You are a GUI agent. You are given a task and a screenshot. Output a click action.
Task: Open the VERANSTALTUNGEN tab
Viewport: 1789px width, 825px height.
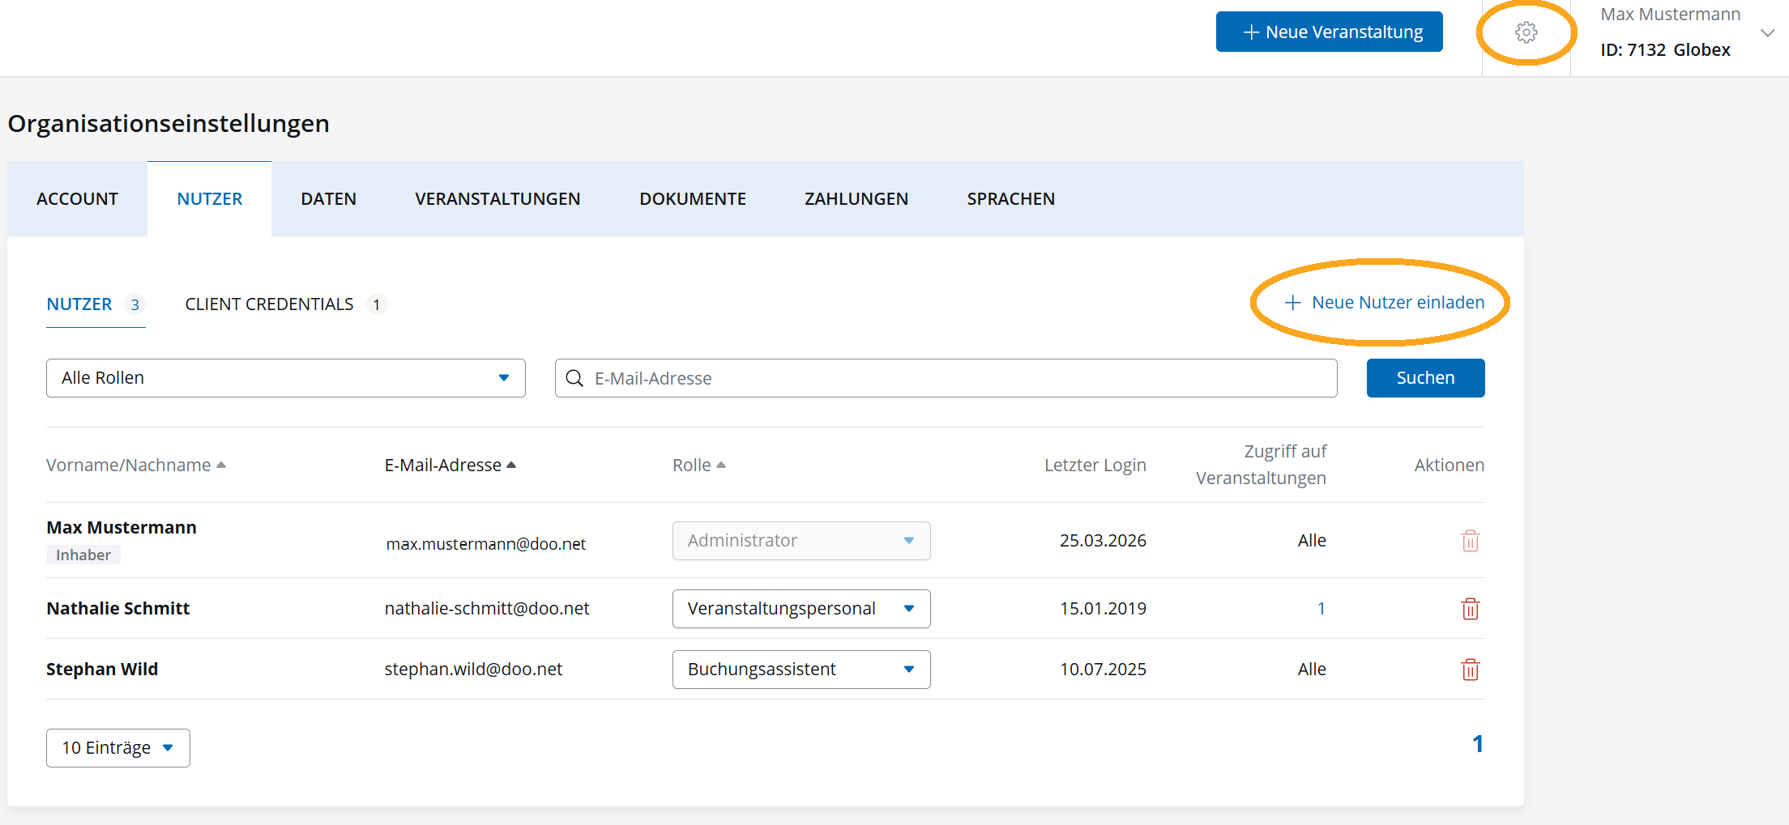tap(497, 199)
